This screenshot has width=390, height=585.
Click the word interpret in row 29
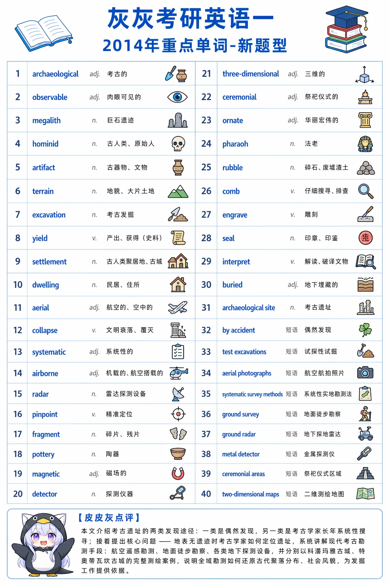pyautogui.click(x=236, y=262)
